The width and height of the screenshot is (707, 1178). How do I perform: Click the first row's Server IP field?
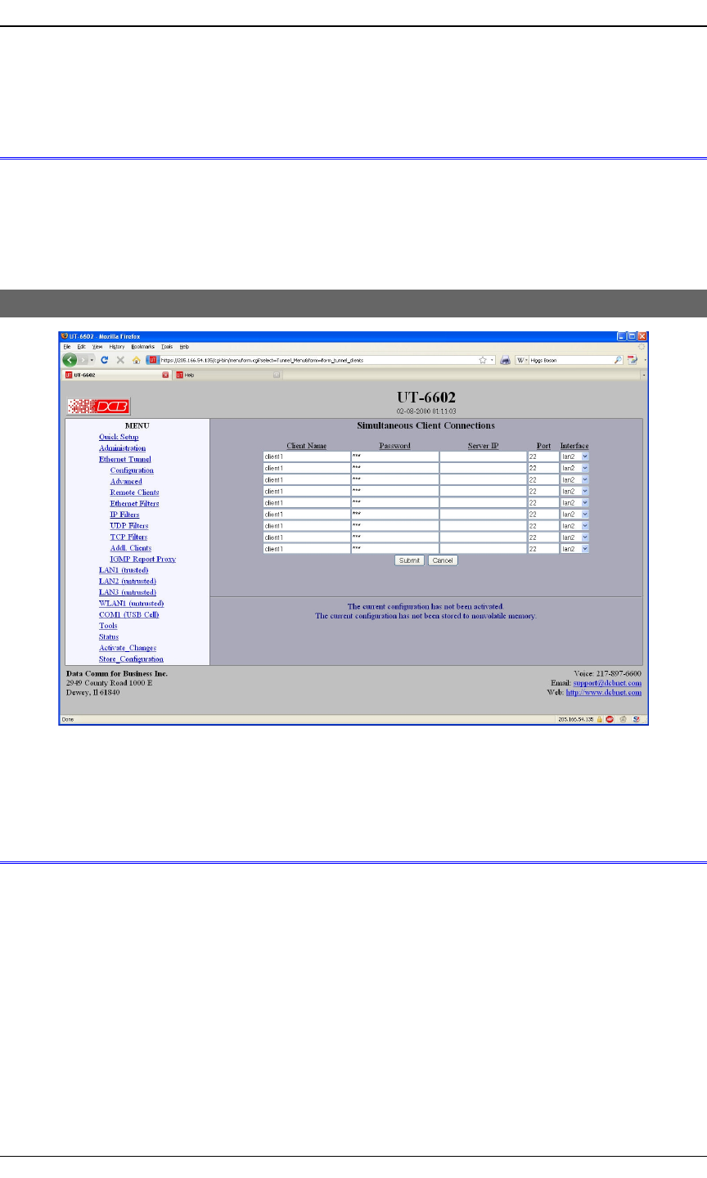[483, 456]
